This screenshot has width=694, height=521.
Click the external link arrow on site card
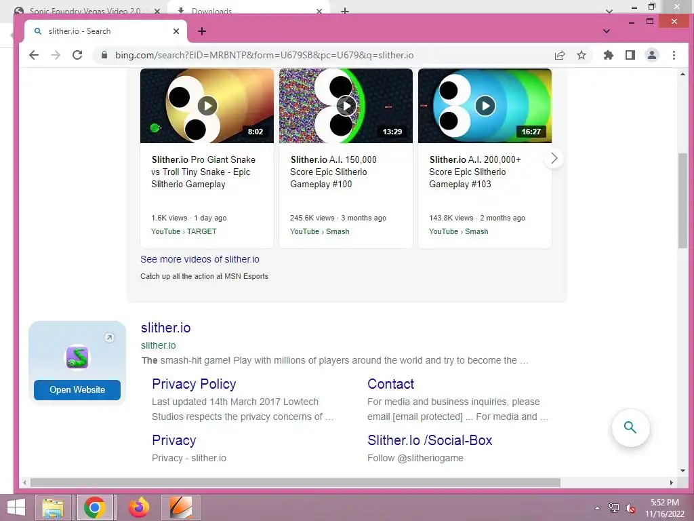(x=109, y=338)
